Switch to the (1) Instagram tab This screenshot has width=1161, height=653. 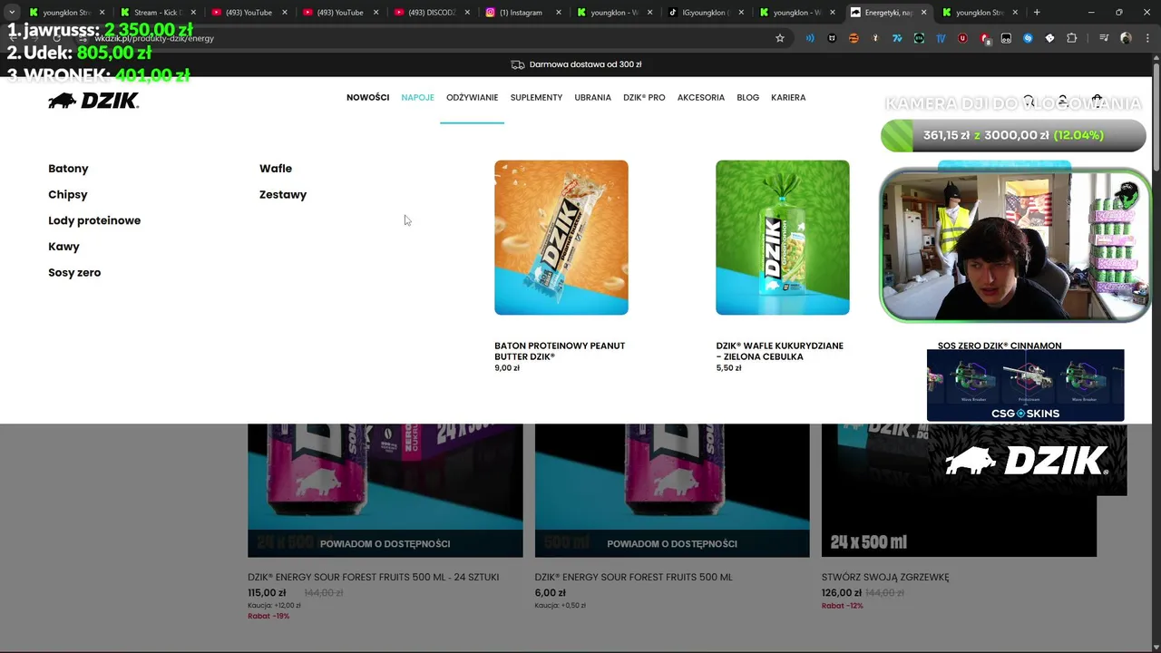coord(522,13)
